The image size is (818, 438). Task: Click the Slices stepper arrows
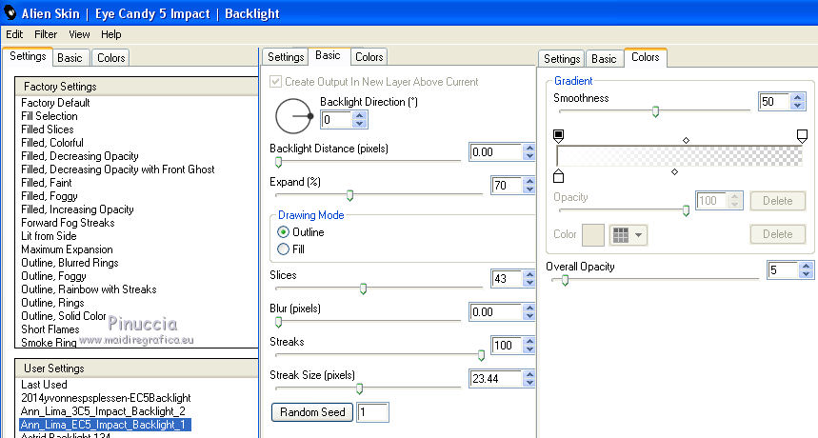click(529, 278)
